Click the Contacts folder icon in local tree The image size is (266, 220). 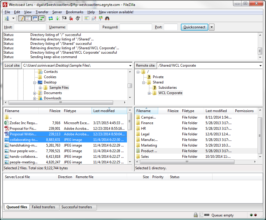point(40,72)
